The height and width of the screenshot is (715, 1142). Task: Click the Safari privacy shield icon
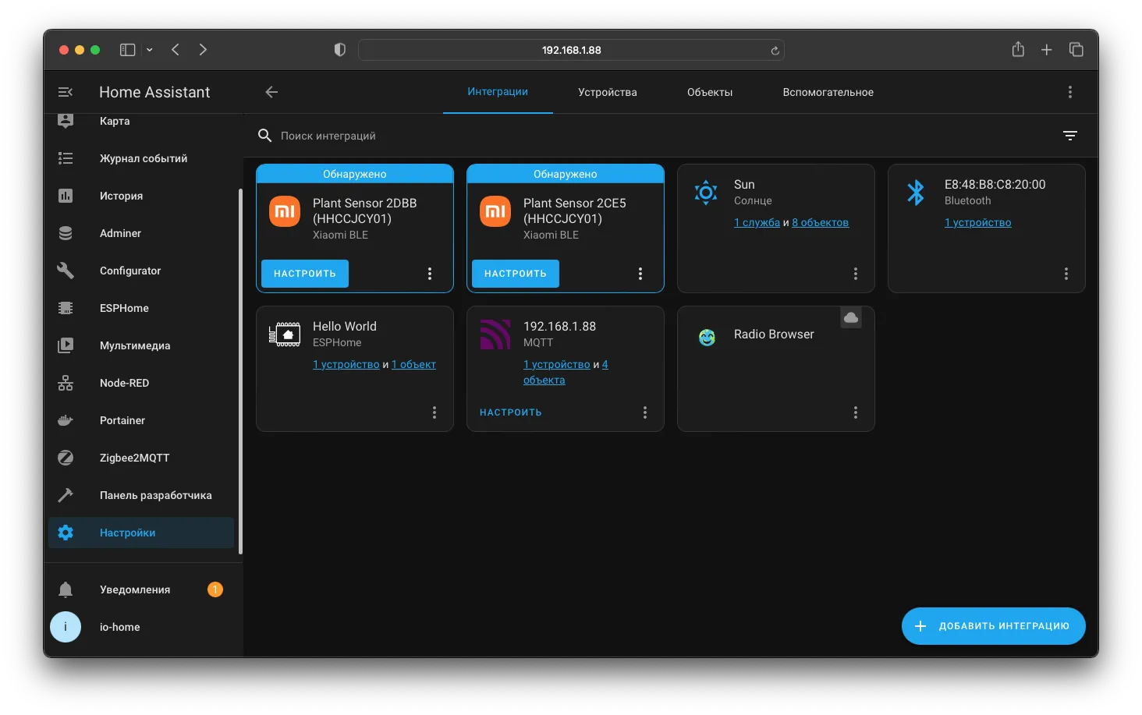coord(339,50)
